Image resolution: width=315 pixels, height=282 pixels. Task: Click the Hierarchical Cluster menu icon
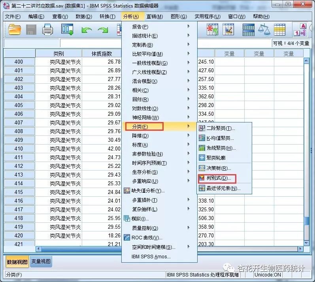[202, 148]
